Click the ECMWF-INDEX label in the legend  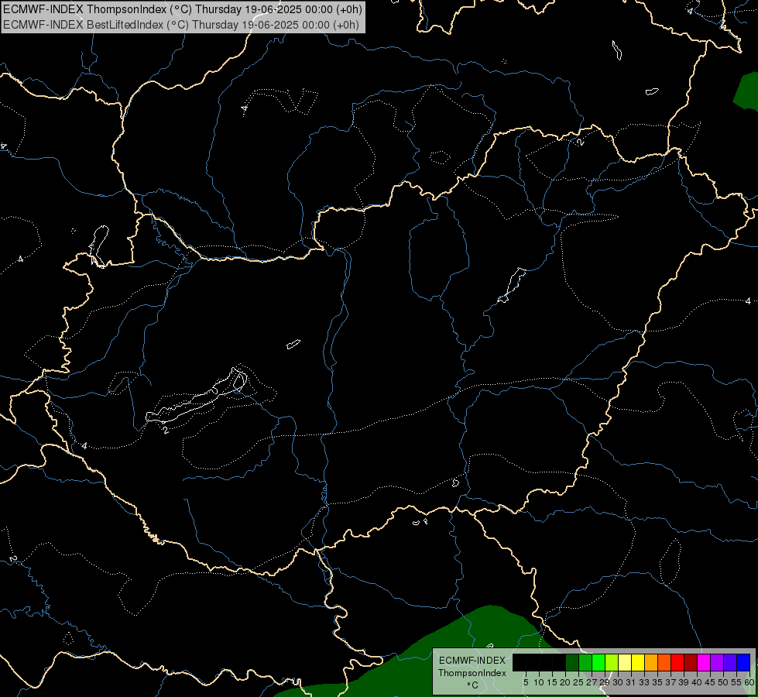tap(472, 661)
